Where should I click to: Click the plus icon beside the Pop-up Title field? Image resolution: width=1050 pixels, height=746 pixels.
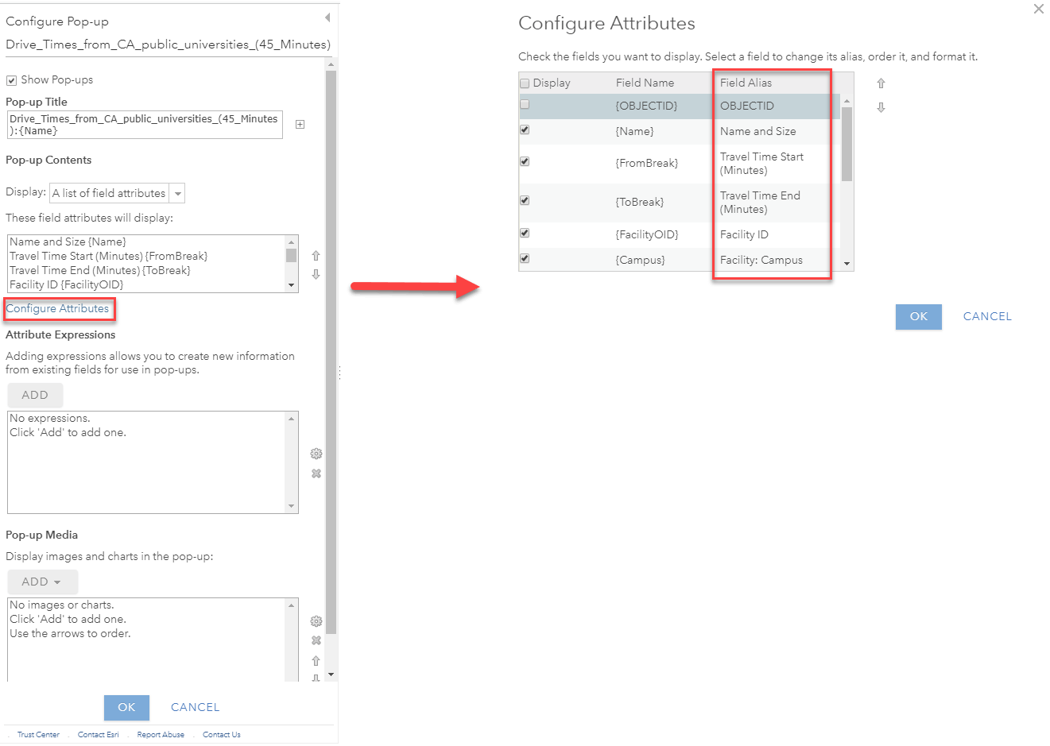[299, 124]
